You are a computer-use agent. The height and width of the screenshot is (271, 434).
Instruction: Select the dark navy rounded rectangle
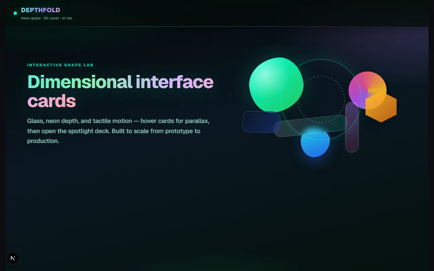pyautogui.click(x=261, y=122)
